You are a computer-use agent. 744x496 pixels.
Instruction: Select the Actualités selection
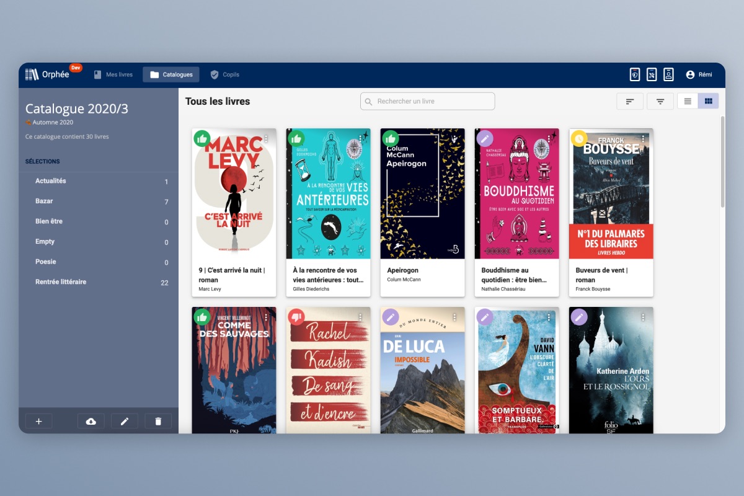(x=99, y=181)
